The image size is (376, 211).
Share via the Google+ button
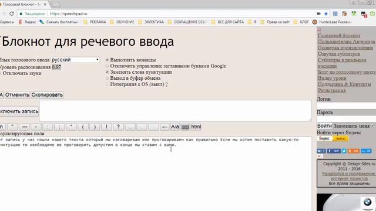point(320,156)
